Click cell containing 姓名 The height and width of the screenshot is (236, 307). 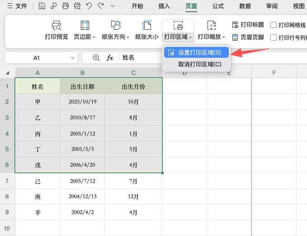[38, 86]
